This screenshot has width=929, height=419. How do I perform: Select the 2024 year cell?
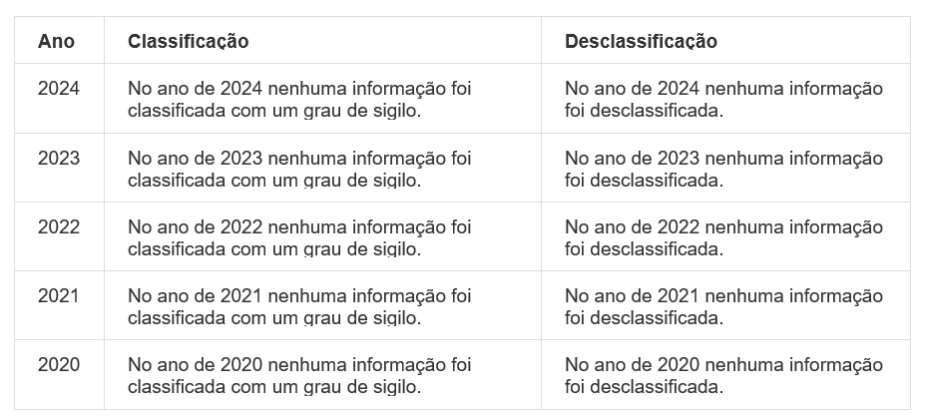(59, 89)
